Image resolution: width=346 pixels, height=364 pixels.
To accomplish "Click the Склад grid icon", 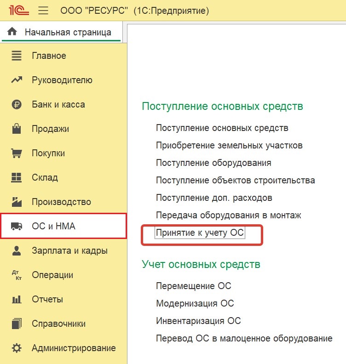I will click(17, 177).
